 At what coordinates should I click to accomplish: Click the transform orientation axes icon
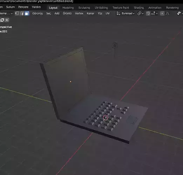[x=118, y=13]
